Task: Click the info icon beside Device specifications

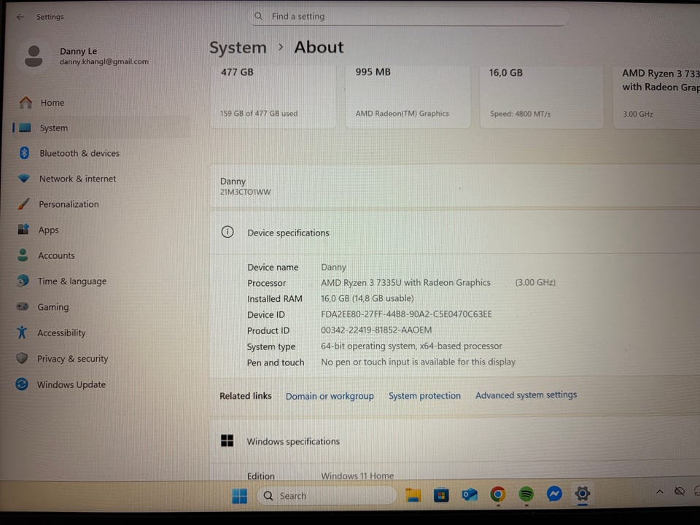Action: click(227, 232)
